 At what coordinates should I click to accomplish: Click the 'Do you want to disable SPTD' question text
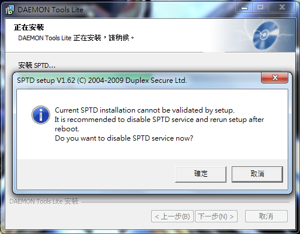click(x=124, y=138)
